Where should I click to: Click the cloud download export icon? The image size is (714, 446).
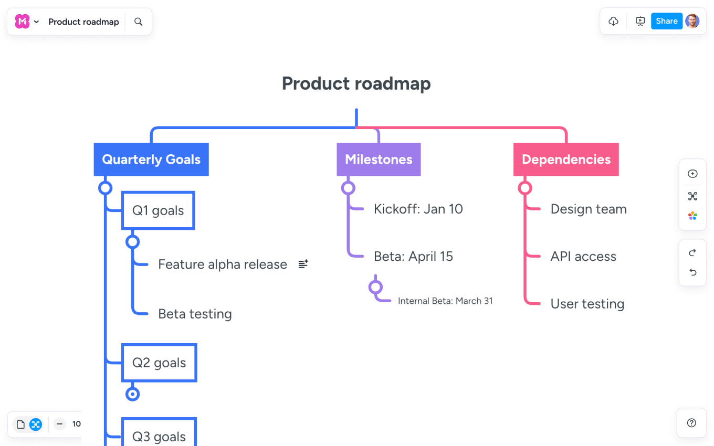613,21
